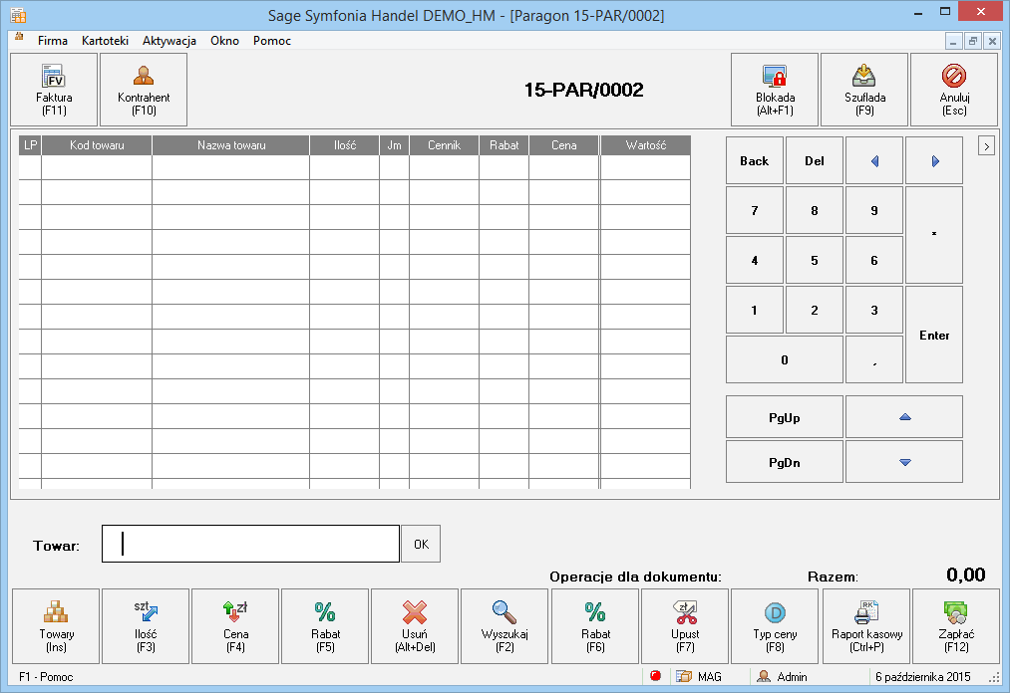Open the Aktywacja menu

[169, 41]
